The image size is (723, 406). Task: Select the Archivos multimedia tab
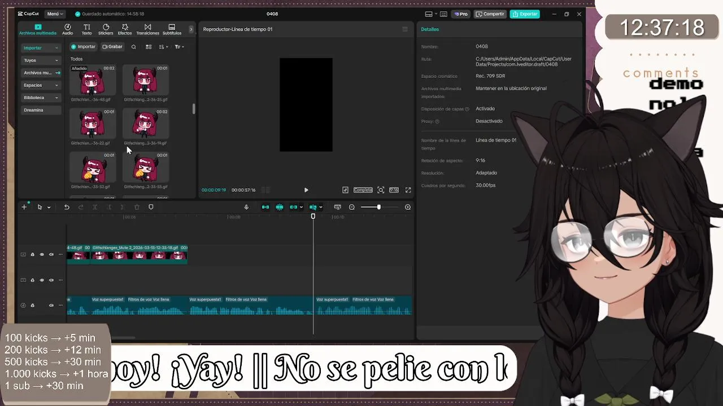click(38, 29)
